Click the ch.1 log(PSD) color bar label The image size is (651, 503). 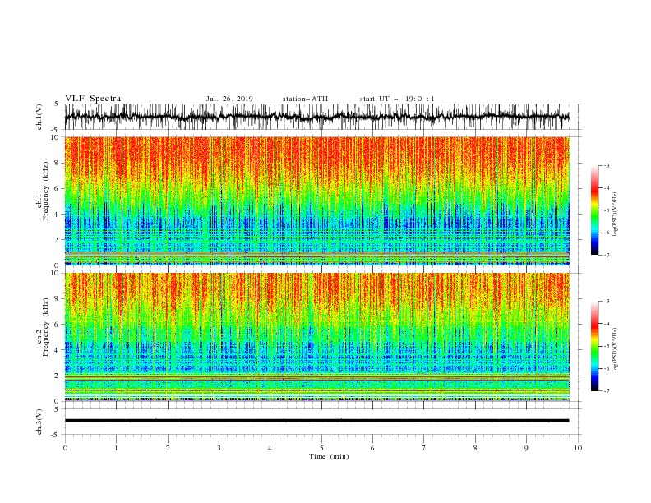(616, 215)
